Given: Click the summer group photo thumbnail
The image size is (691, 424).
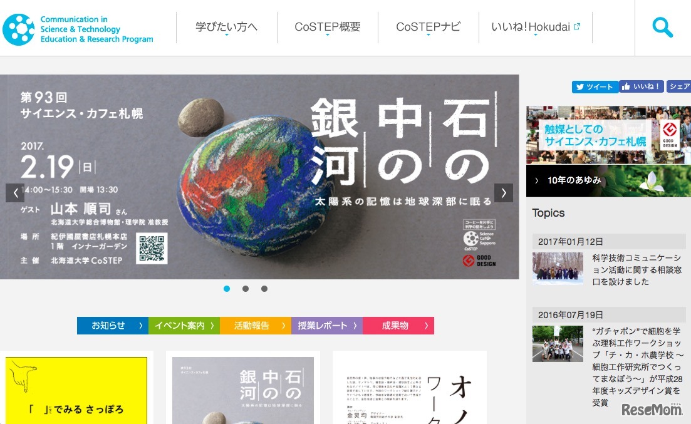Looking at the screenshot, I should [x=558, y=344].
